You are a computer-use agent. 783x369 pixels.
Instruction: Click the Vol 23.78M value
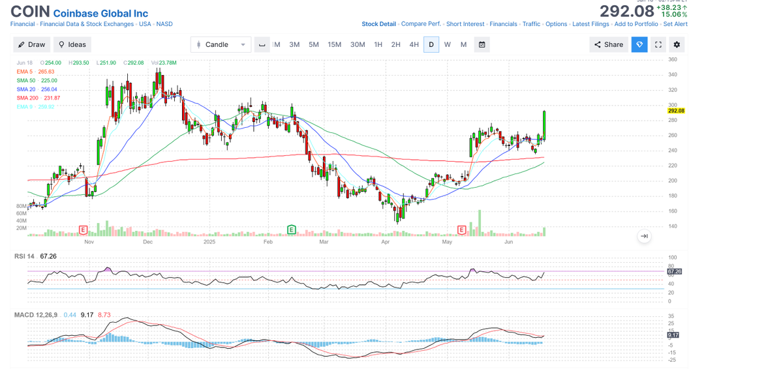point(164,63)
